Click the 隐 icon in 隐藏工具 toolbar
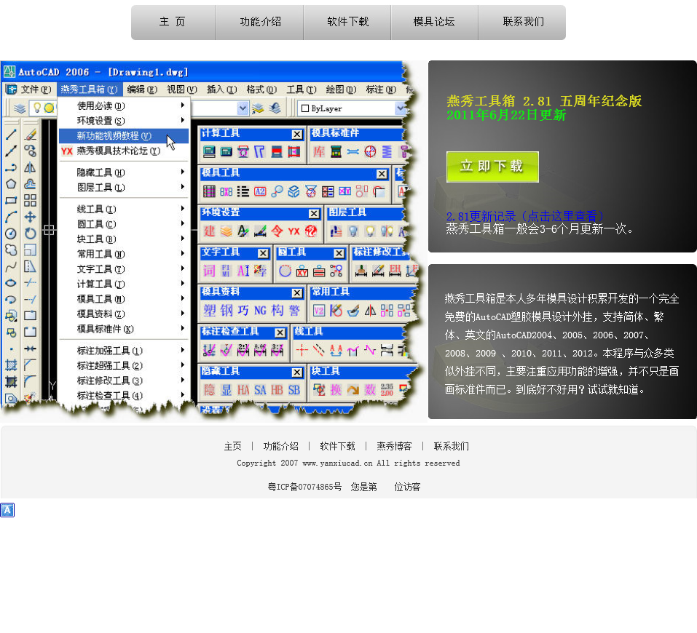697x633 pixels. 209,390
